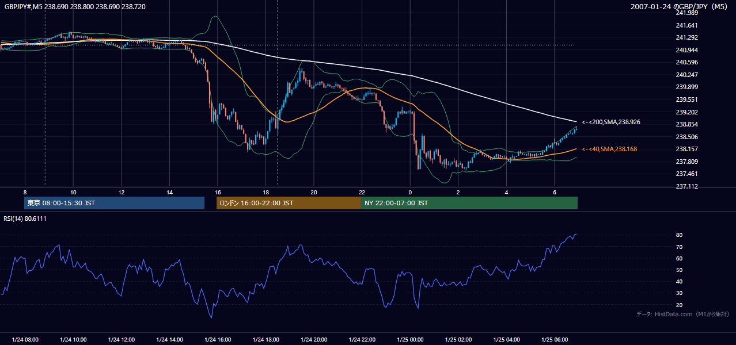Click the 1/24 18:00 time label
Screen dimensions: 736x345
[265, 340]
